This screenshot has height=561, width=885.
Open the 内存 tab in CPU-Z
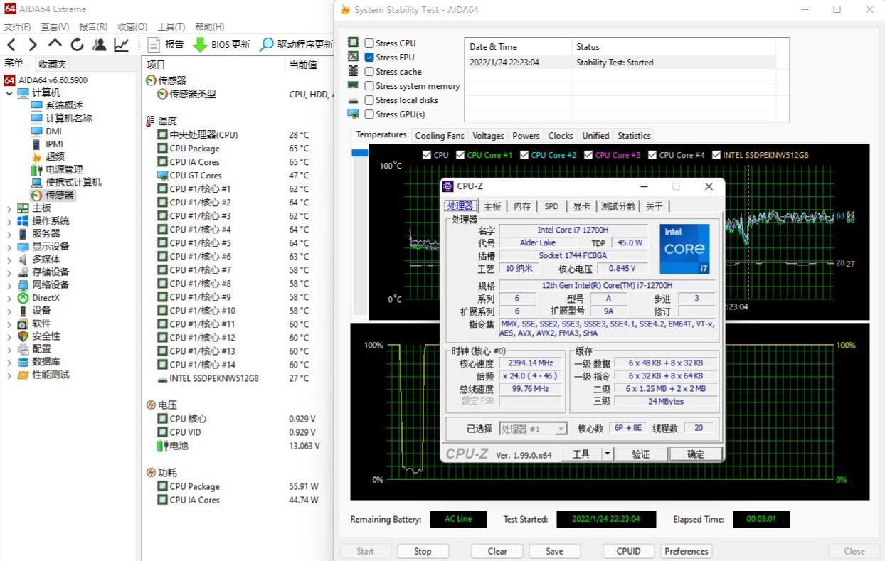tap(522, 206)
